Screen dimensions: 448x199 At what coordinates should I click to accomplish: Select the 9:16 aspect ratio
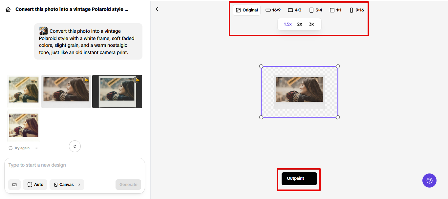(x=357, y=10)
